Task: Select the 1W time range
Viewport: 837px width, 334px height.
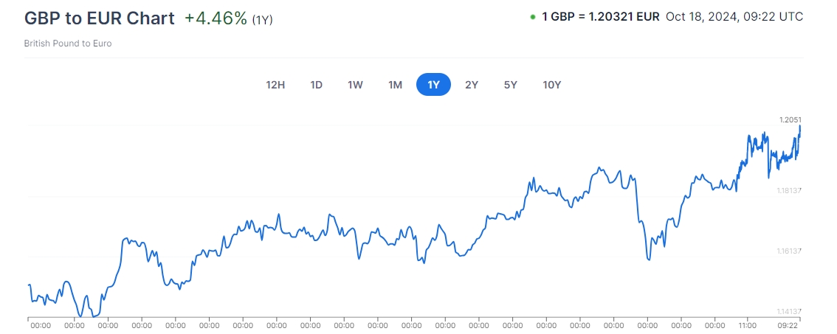Action: pyautogui.click(x=355, y=85)
